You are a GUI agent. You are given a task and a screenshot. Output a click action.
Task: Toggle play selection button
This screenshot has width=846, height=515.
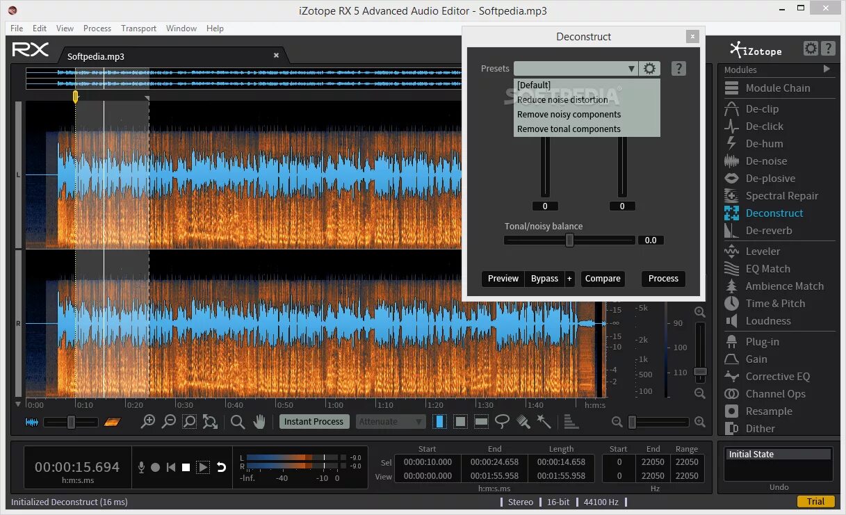pyautogui.click(x=203, y=467)
